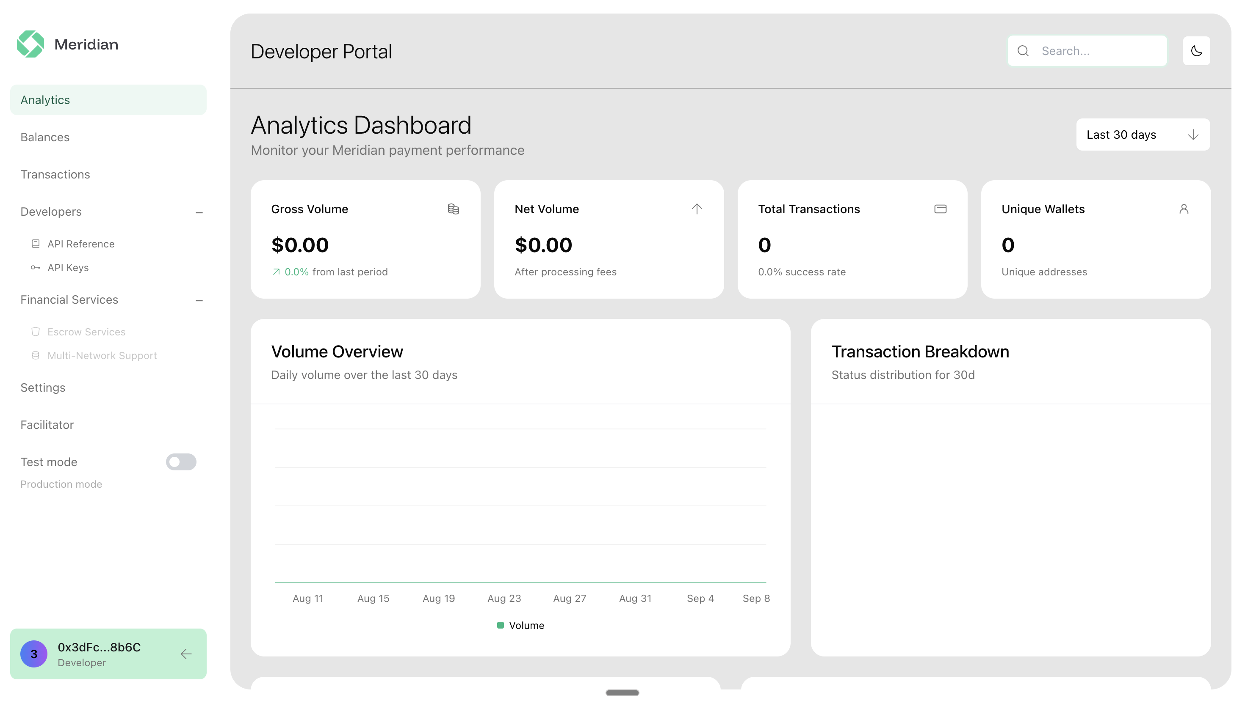Open the Last 30 days dropdown
Viewport: 1245px width, 703px height.
pos(1143,135)
